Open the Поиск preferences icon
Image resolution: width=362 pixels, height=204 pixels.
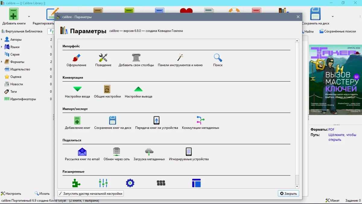click(x=218, y=60)
